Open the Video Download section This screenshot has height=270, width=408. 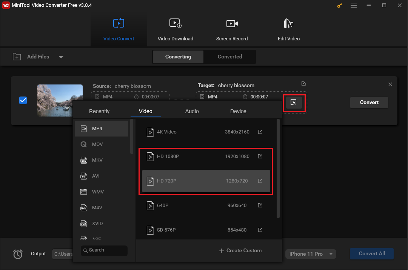(176, 30)
